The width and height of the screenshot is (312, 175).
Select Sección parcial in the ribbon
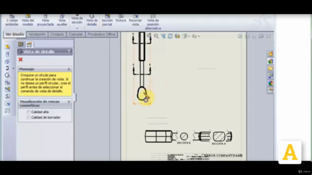point(107,20)
